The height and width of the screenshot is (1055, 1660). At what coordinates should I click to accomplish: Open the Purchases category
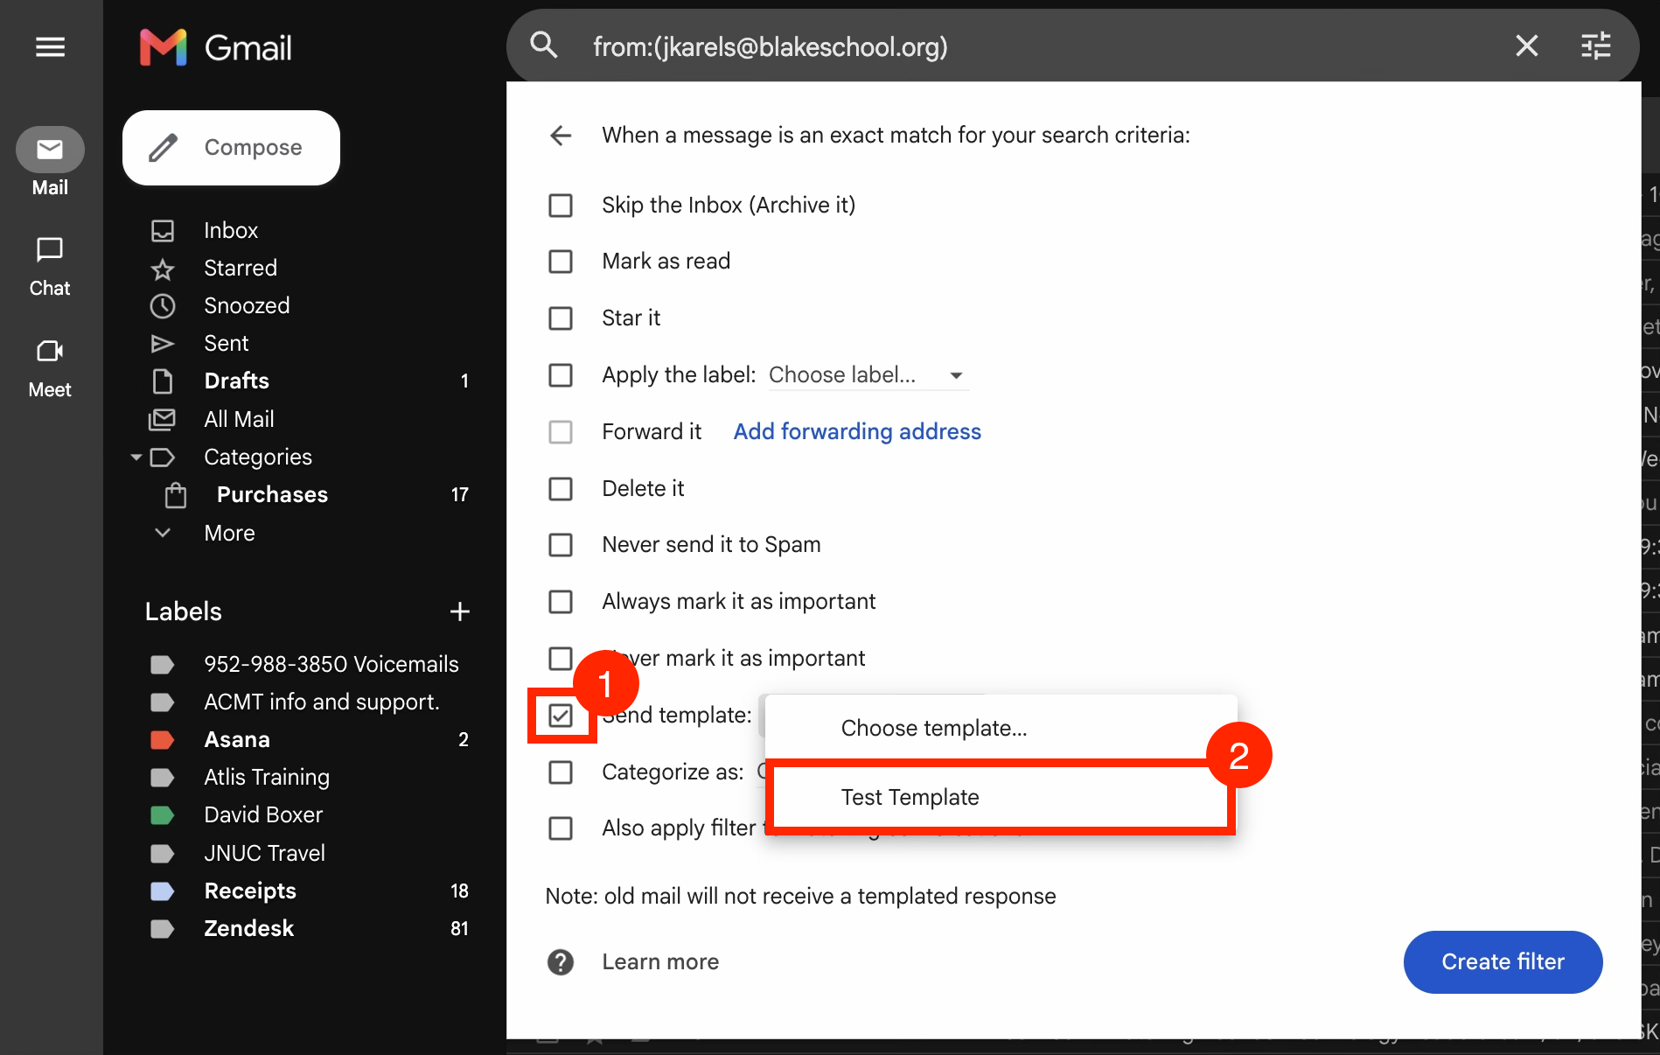click(x=272, y=494)
